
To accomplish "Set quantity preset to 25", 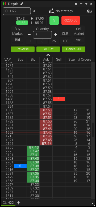I will coord(54,41).
